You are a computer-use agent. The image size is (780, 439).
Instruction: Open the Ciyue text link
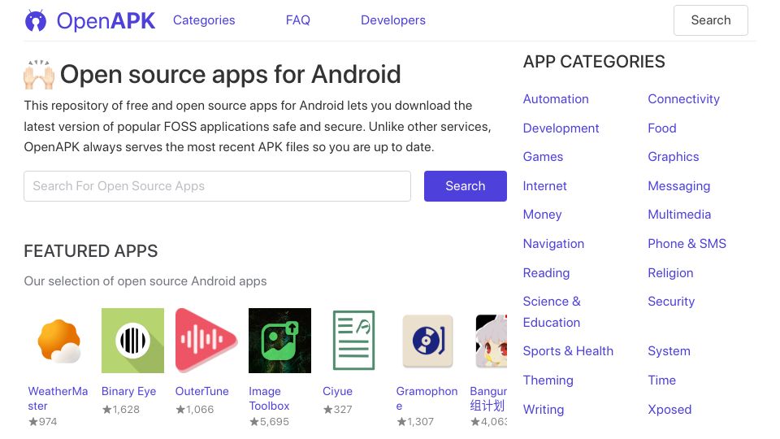pyautogui.click(x=337, y=391)
